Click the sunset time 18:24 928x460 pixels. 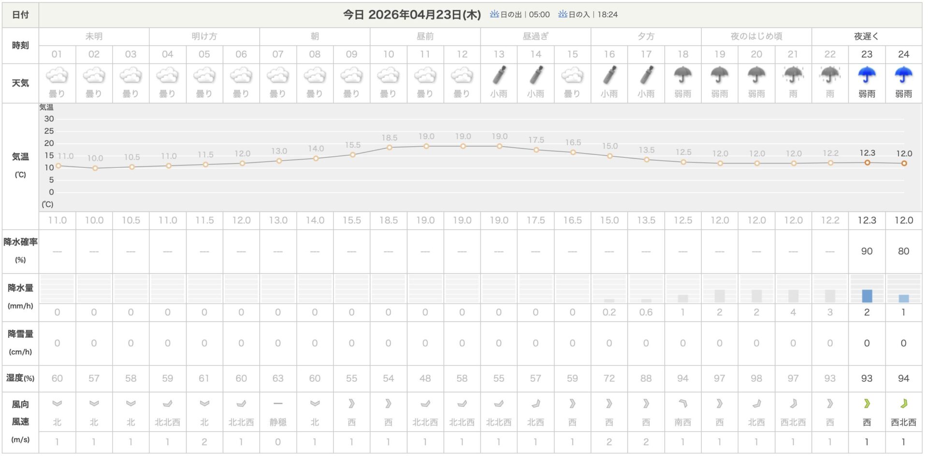coord(607,14)
